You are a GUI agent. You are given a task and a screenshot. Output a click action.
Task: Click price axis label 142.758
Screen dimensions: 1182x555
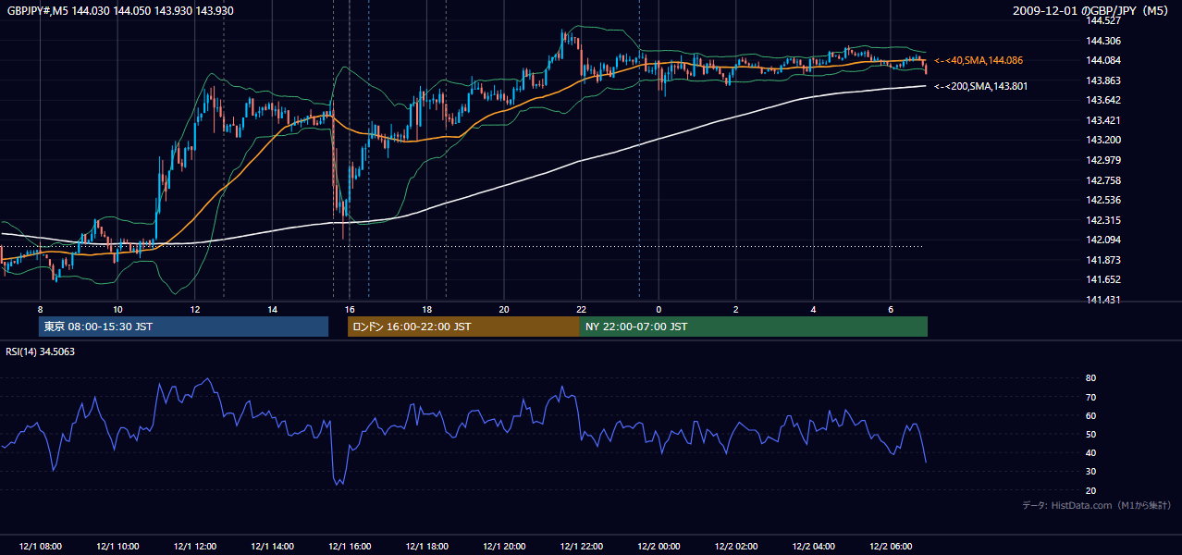click(1103, 180)
